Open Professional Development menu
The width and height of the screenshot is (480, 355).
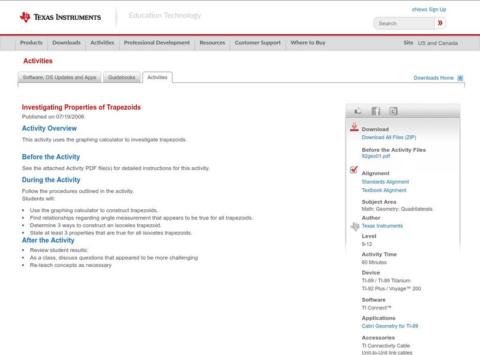[157, 43]
